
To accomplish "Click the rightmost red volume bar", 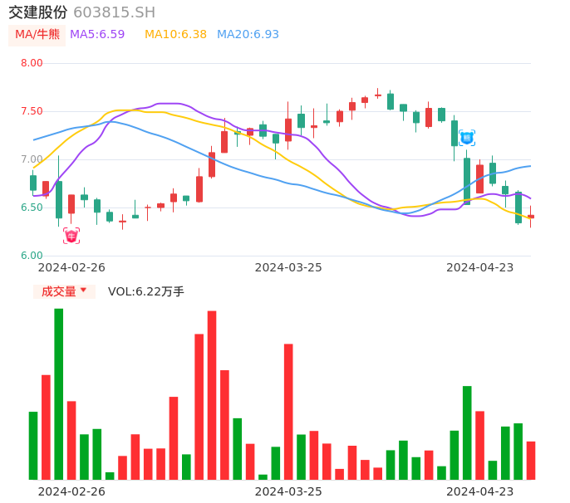I will 531,460.
